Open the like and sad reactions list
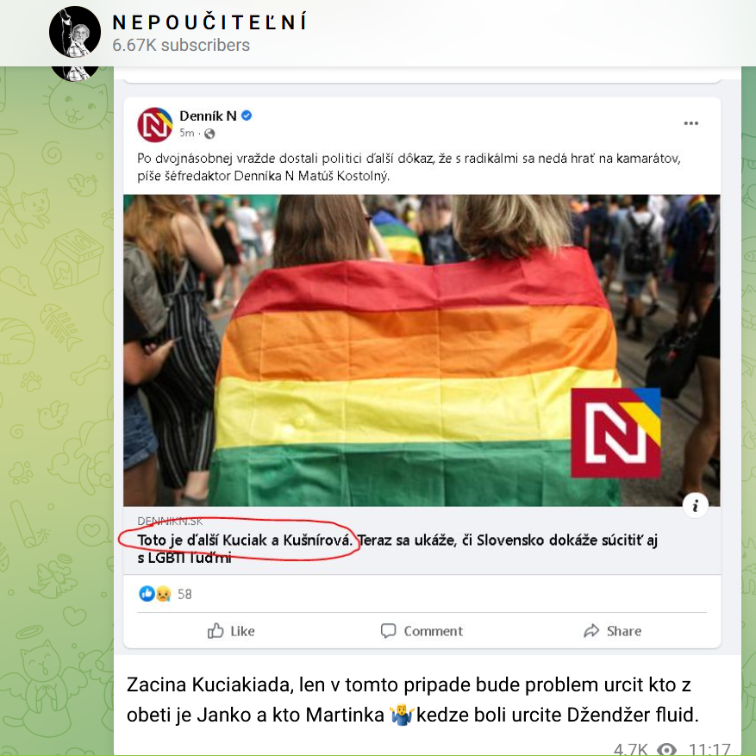The width and height of the screenshot is (756, 756). [x=155, y=594]
